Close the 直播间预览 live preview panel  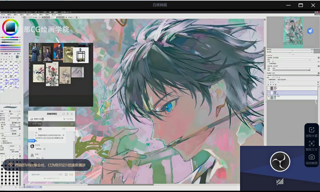72,114
